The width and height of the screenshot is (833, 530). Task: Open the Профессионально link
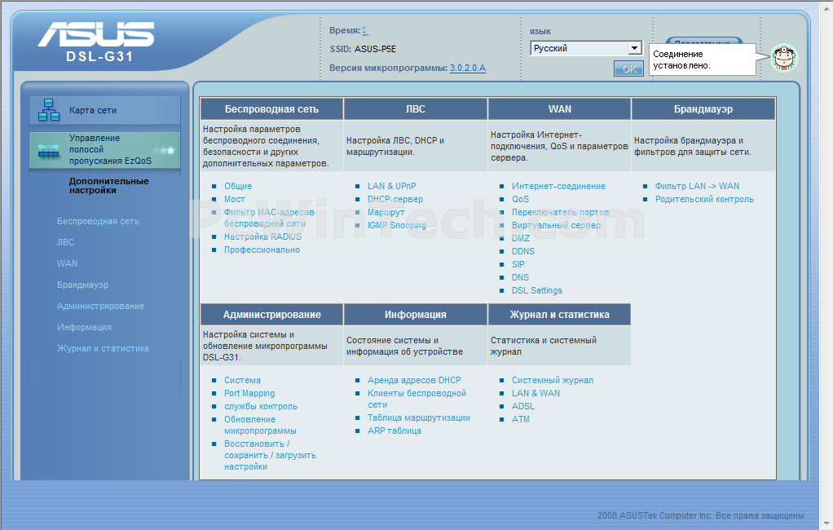pos(262,250)
